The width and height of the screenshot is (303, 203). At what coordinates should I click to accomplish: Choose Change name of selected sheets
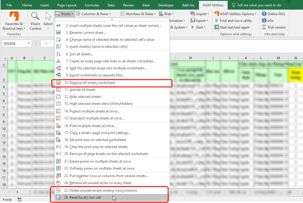coord(112,40)
